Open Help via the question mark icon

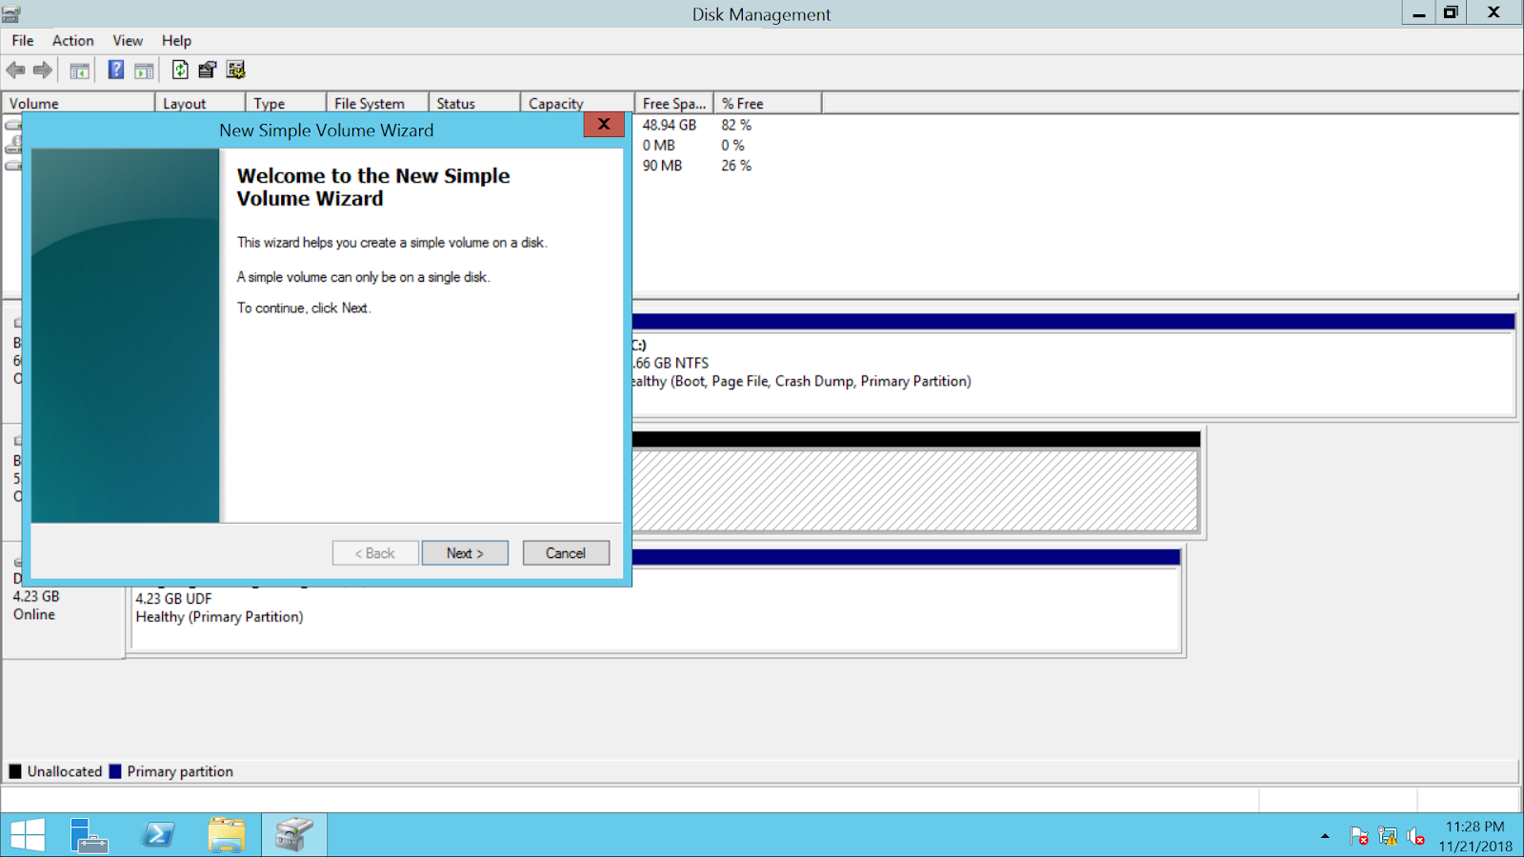pyautogui.click(x=115, y=70)
